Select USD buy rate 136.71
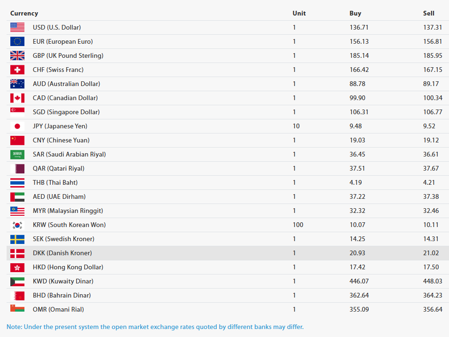449x337 pixels. (x=359, y=27)
